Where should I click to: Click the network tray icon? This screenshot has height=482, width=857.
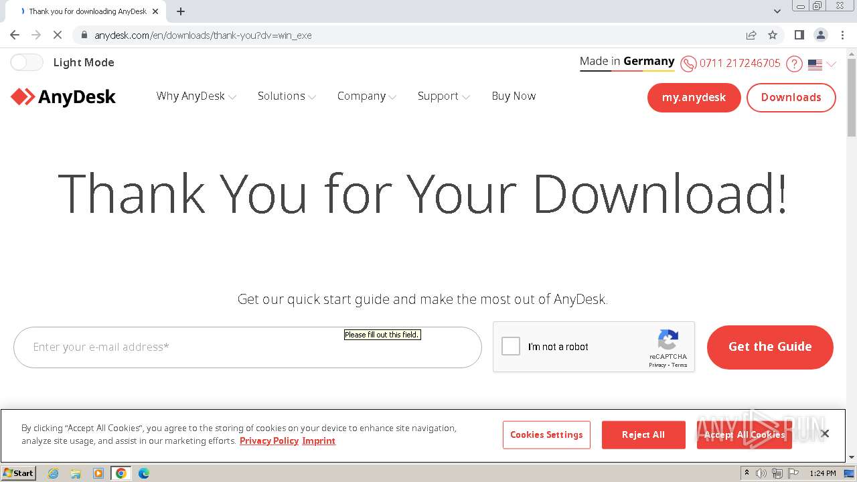777,473
